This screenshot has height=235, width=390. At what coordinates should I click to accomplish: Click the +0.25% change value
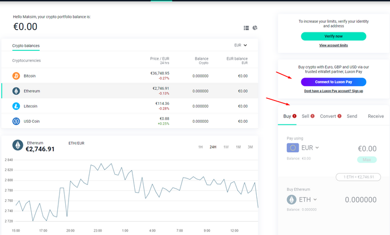(163, 123)
